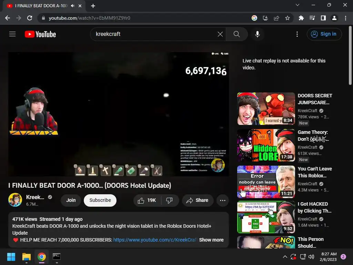Run the search with the magnifier button
Image resolution: width=353 pixels, height=265 pixels.
tap(236, 34)
